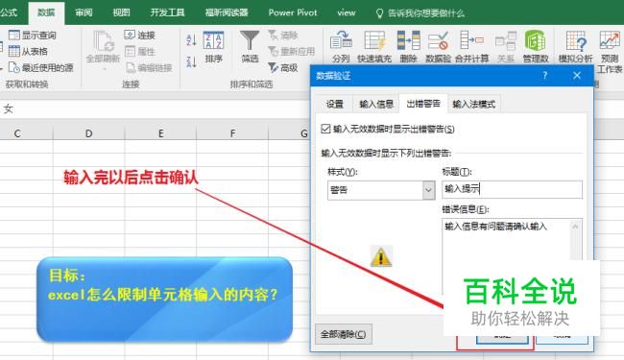Open the 福昕阅读器 ribbon tab
Viewport: 624px width, 360px height.
(227, 12)
